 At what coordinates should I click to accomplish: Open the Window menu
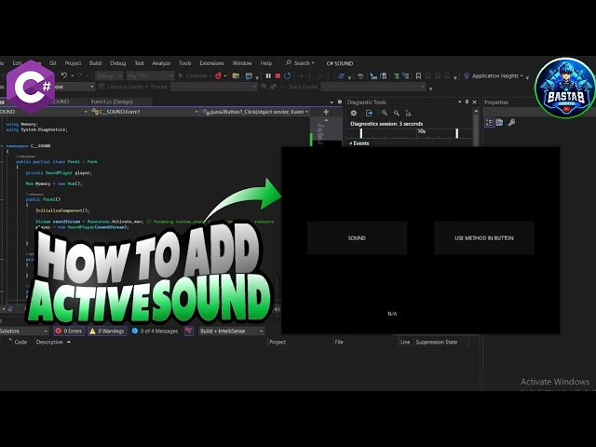pyautogui.click(x=242, y=63)
